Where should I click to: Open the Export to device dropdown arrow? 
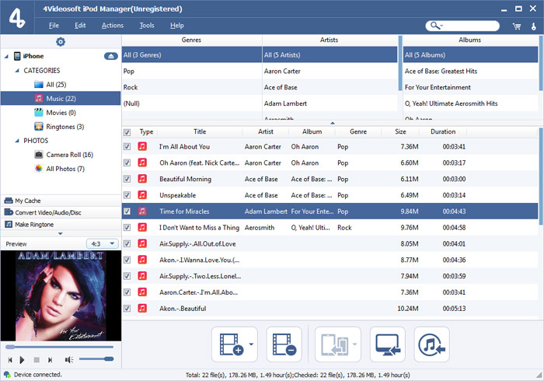(x=354, y=344)
